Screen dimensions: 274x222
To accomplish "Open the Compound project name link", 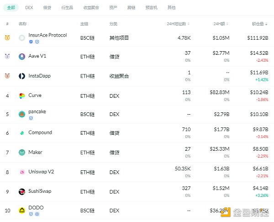I will pyautogui.click(x=40, y=132).
